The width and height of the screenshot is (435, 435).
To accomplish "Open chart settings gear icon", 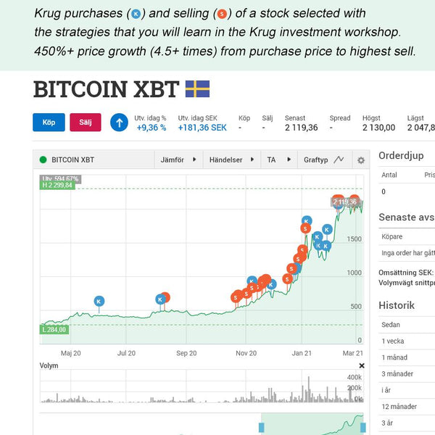I will click(x=361, y=160).
